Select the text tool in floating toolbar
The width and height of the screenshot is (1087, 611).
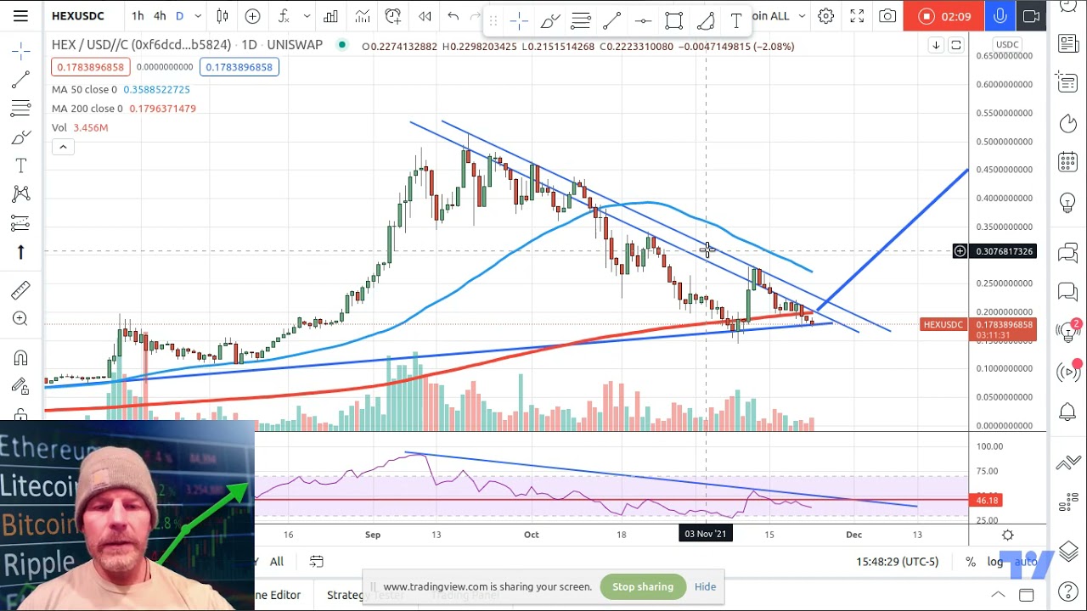pyautogui.click(x=735, y=20)
